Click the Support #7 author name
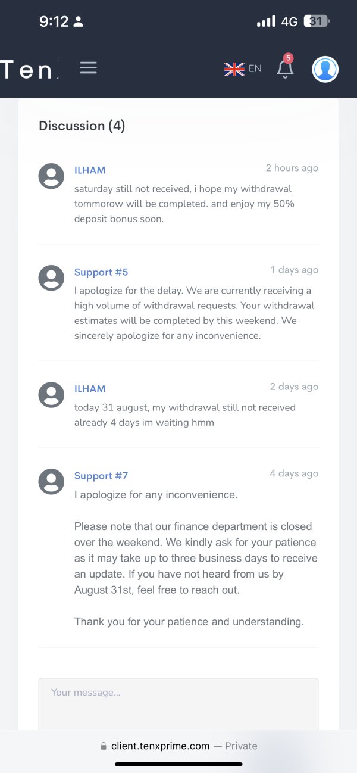Screen dimensions: 357x773 (x=101, y=476)
